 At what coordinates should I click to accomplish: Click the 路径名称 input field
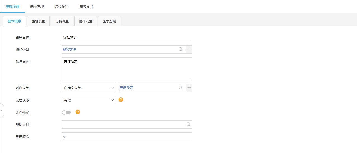tap(127, 37)
